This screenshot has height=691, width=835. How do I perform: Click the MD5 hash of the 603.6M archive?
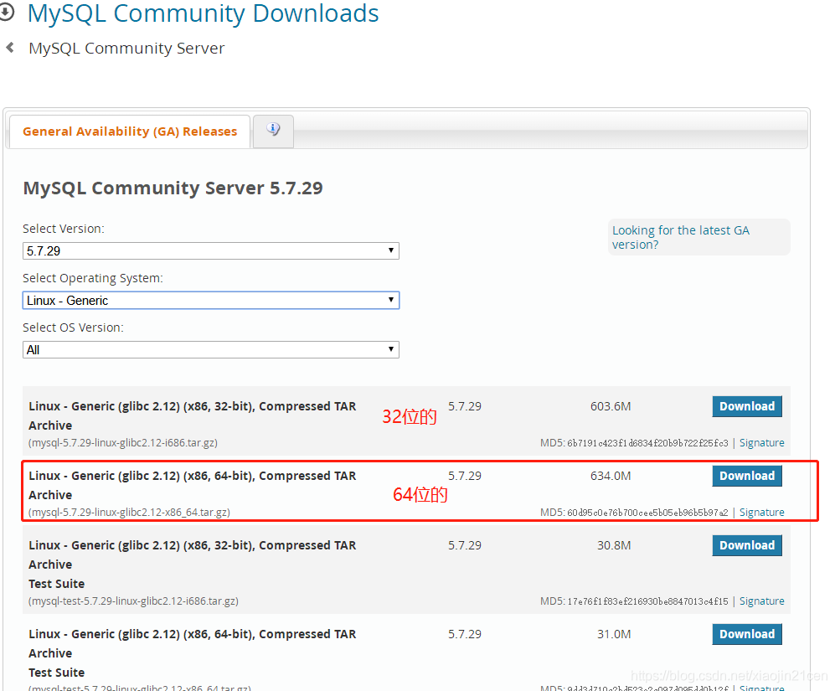(647, 443)
